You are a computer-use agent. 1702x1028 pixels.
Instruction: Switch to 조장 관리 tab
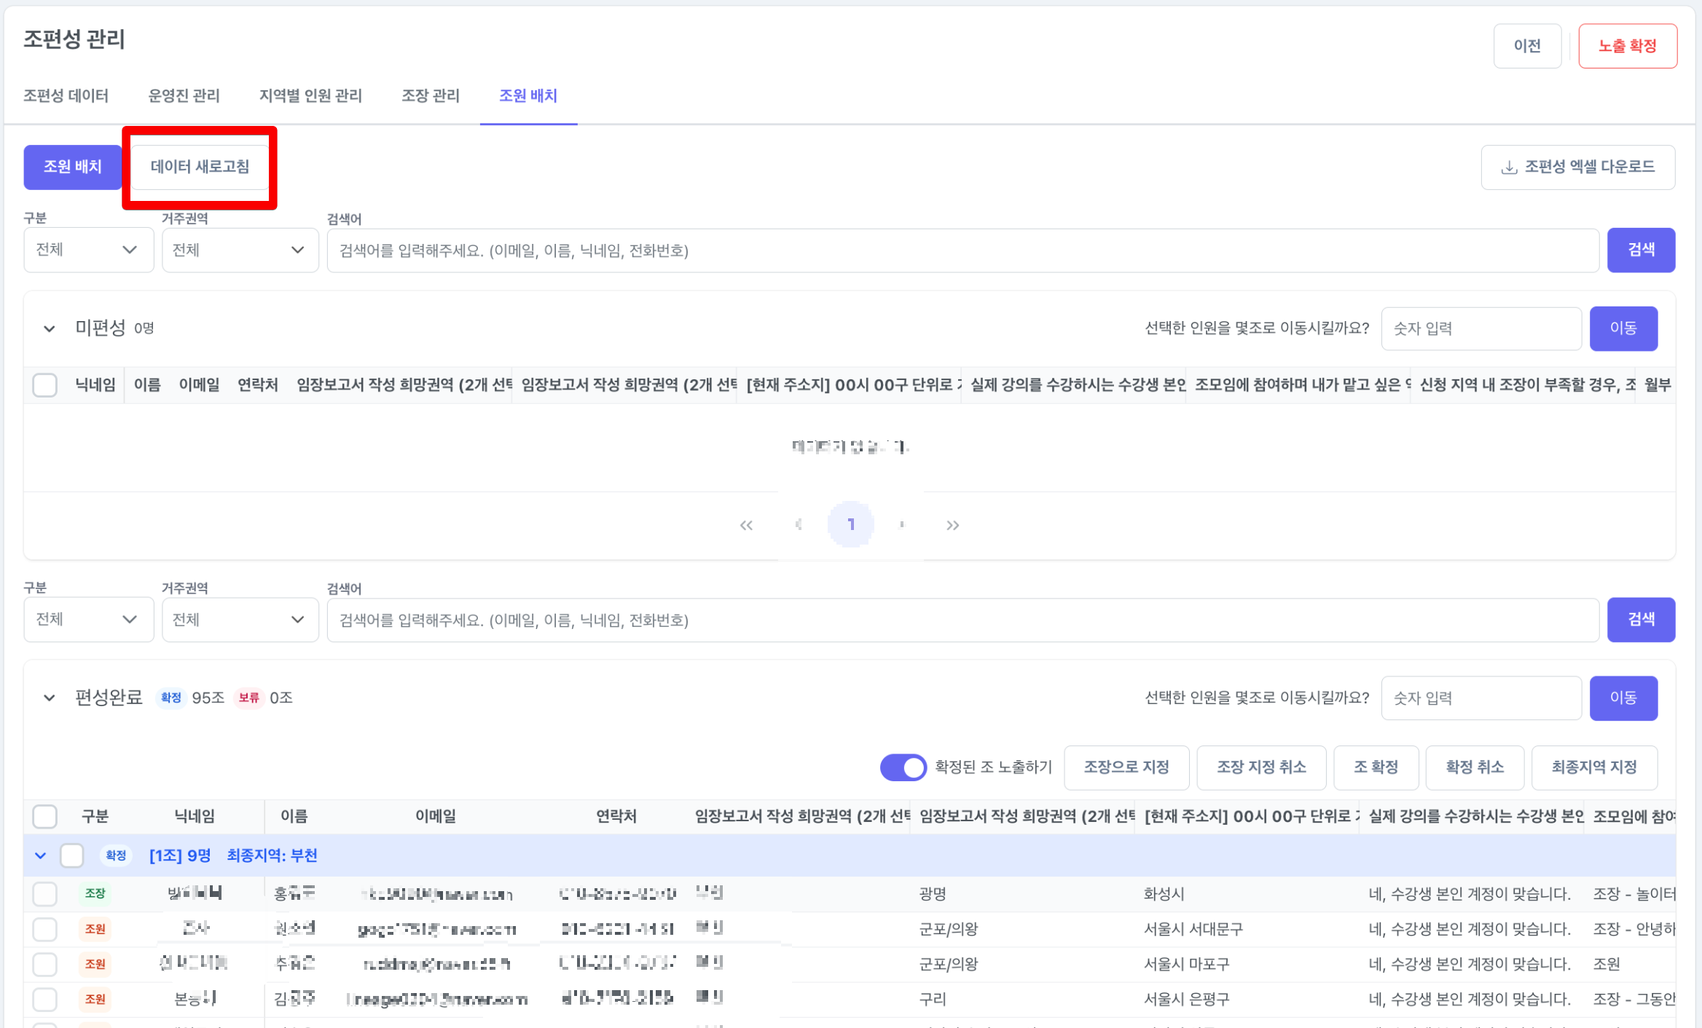(x=431, y=95)
